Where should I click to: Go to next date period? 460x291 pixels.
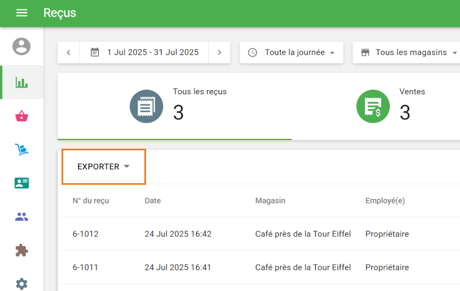[219, 52]
